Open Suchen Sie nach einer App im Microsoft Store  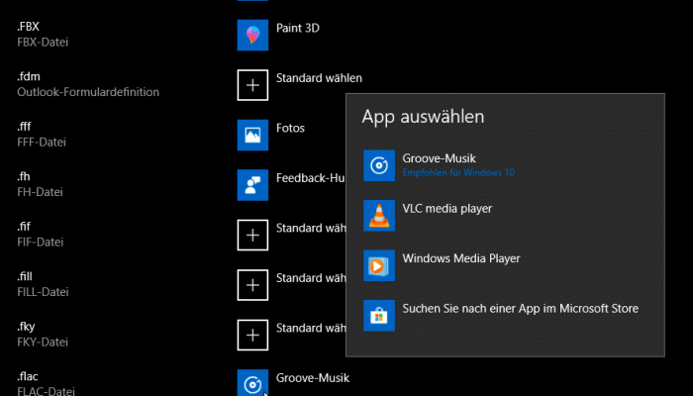(x=505, y=315)
